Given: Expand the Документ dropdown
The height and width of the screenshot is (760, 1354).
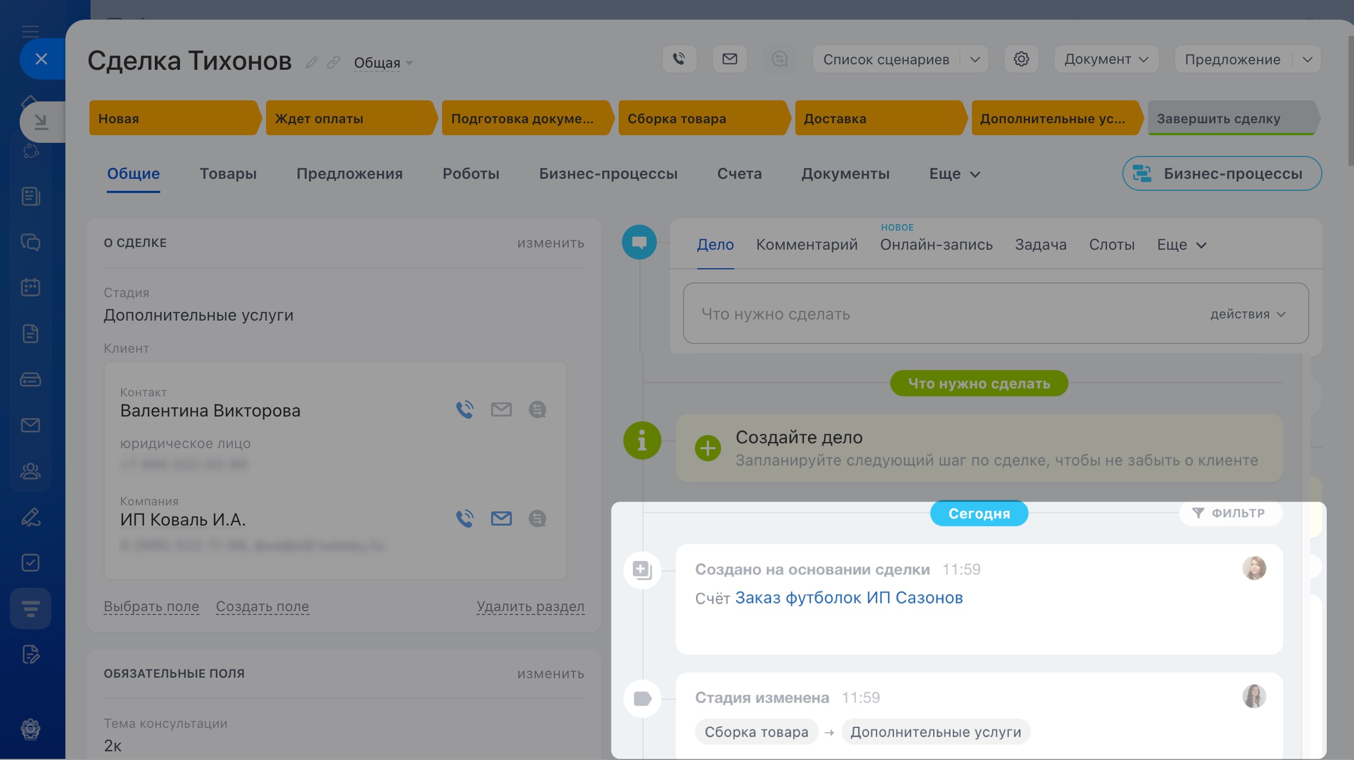Looking at the screenshot, I should coord(1106,59).
